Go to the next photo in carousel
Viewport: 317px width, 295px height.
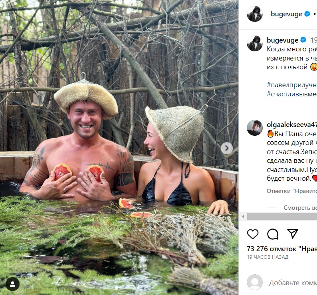point(226,148)
